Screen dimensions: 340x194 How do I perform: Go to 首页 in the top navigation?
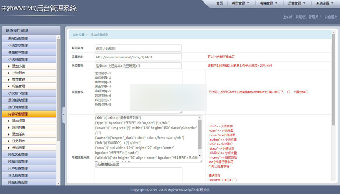coord(219,3)
